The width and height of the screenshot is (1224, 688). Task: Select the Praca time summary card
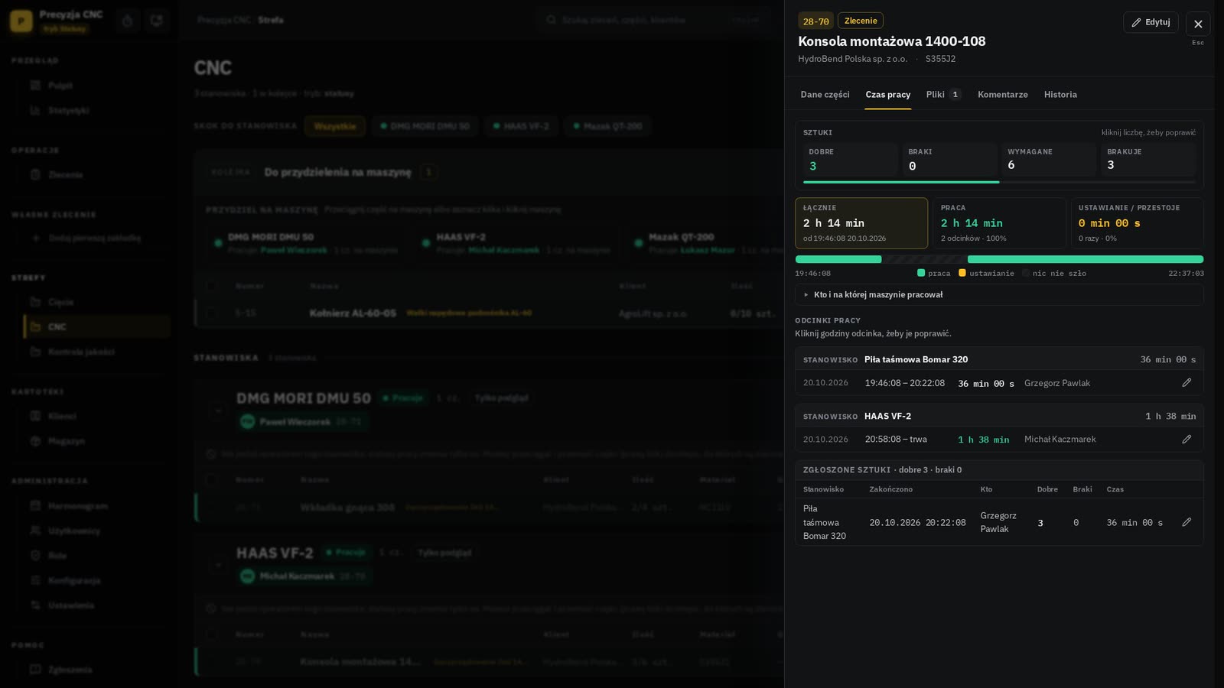click(999, 223)
